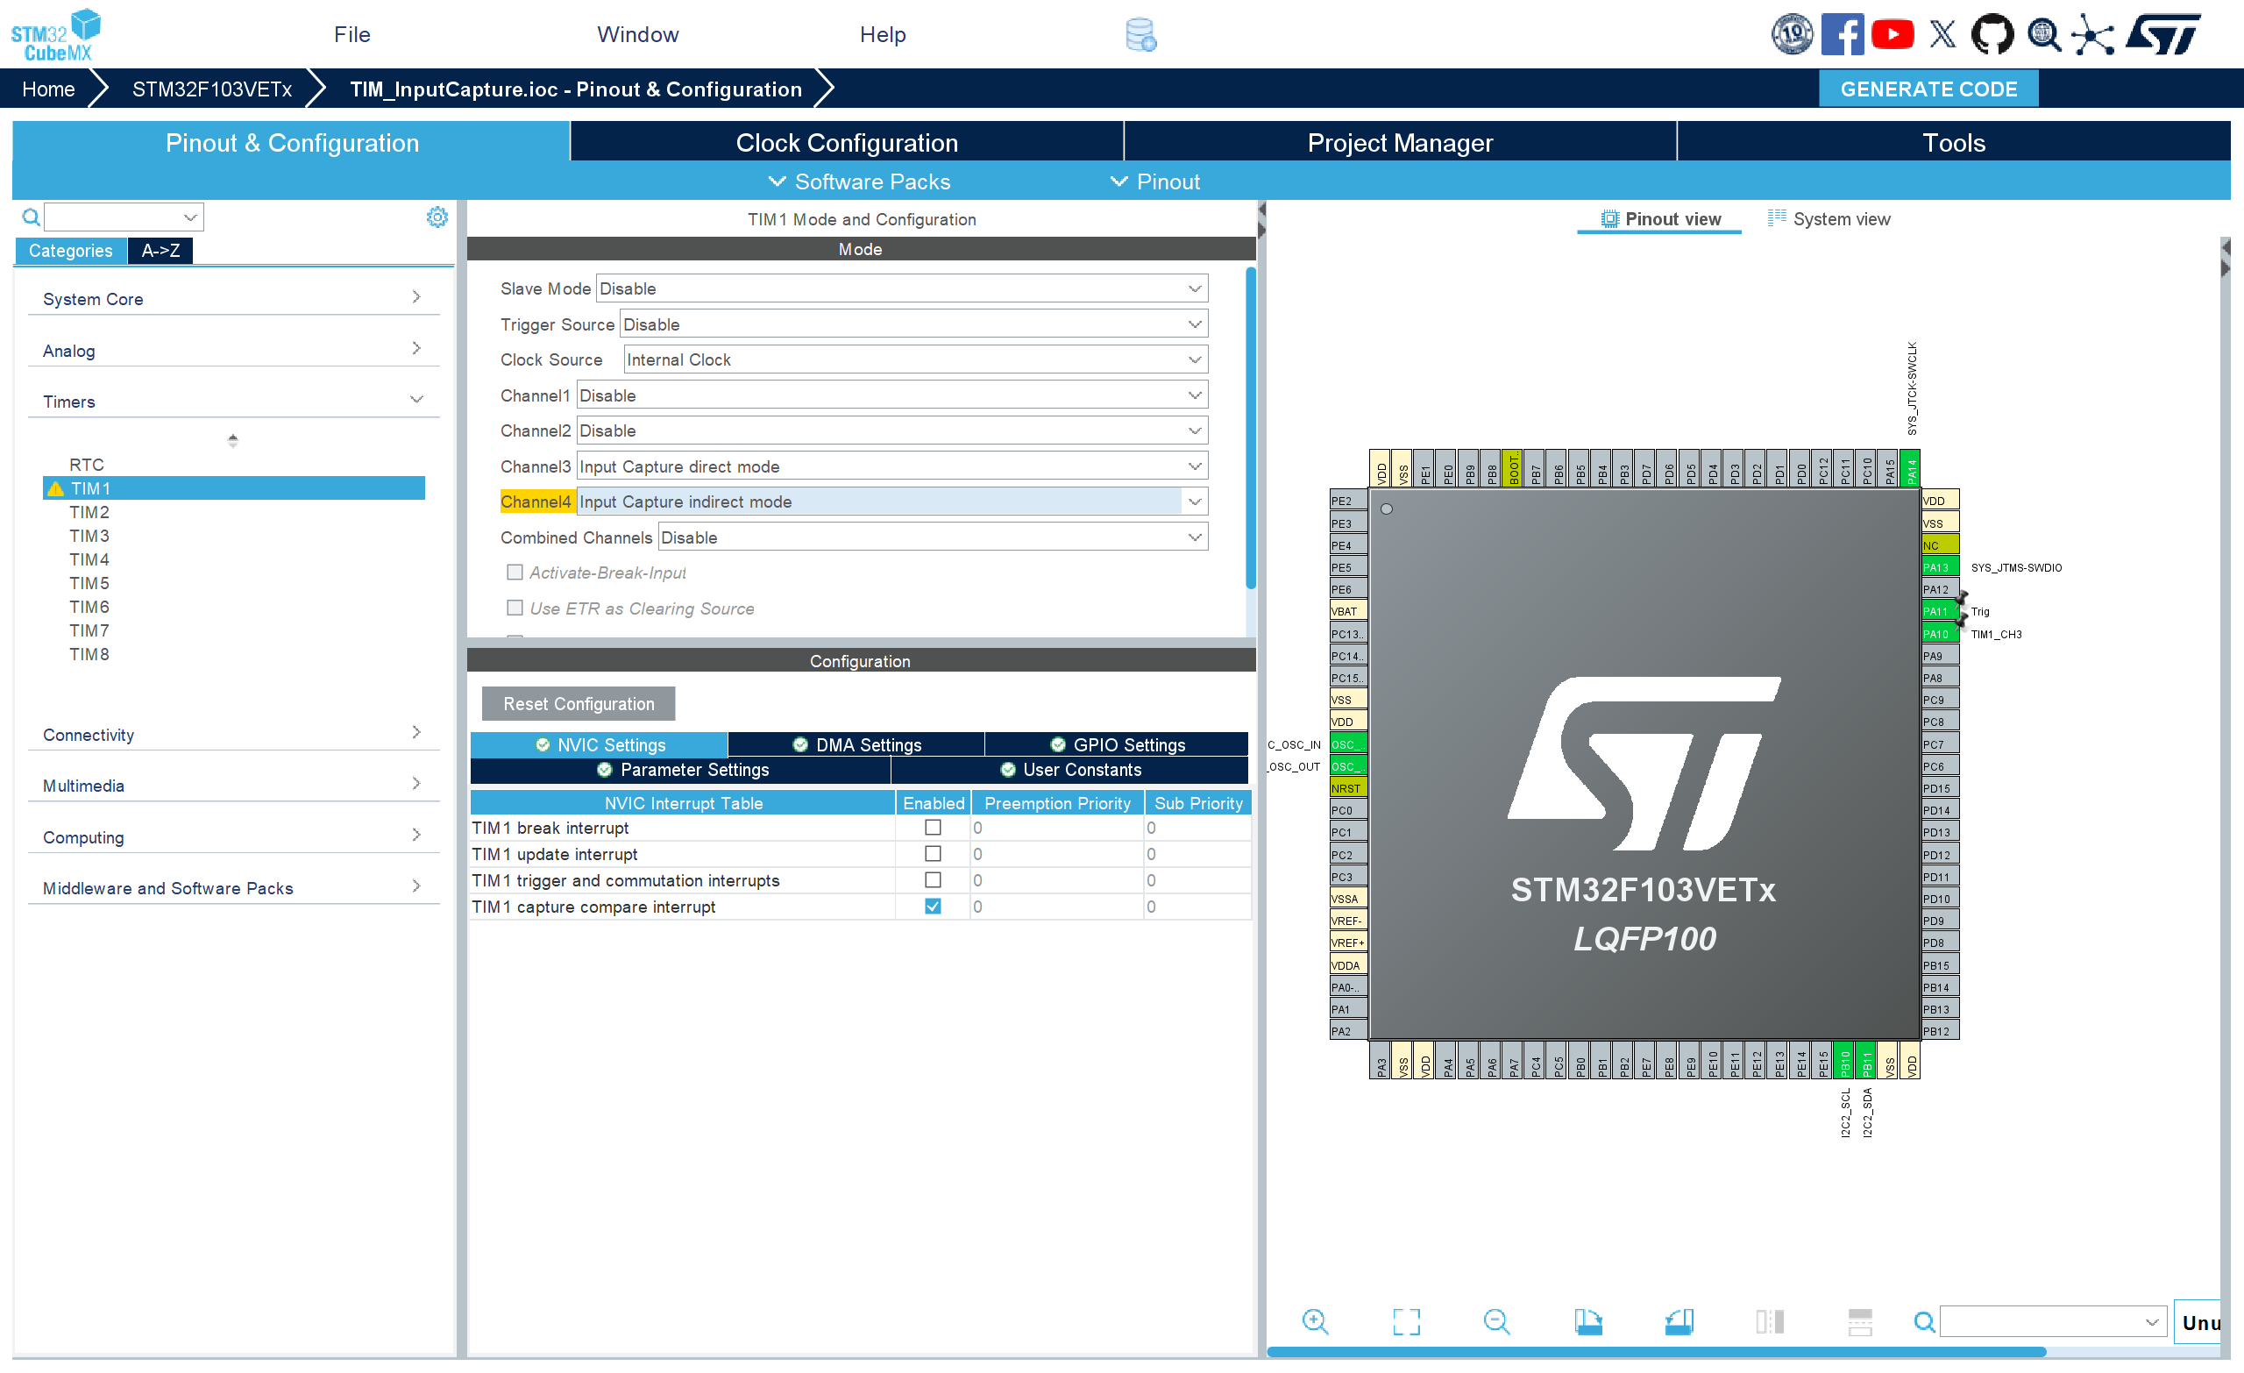
Task: Click the Mode panel vertical scrollbar
Action: 1250,428
